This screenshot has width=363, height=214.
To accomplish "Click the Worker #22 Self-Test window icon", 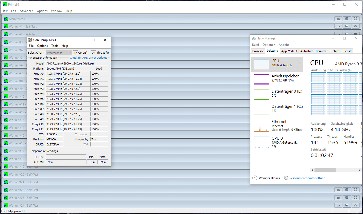I will point(6,190).
